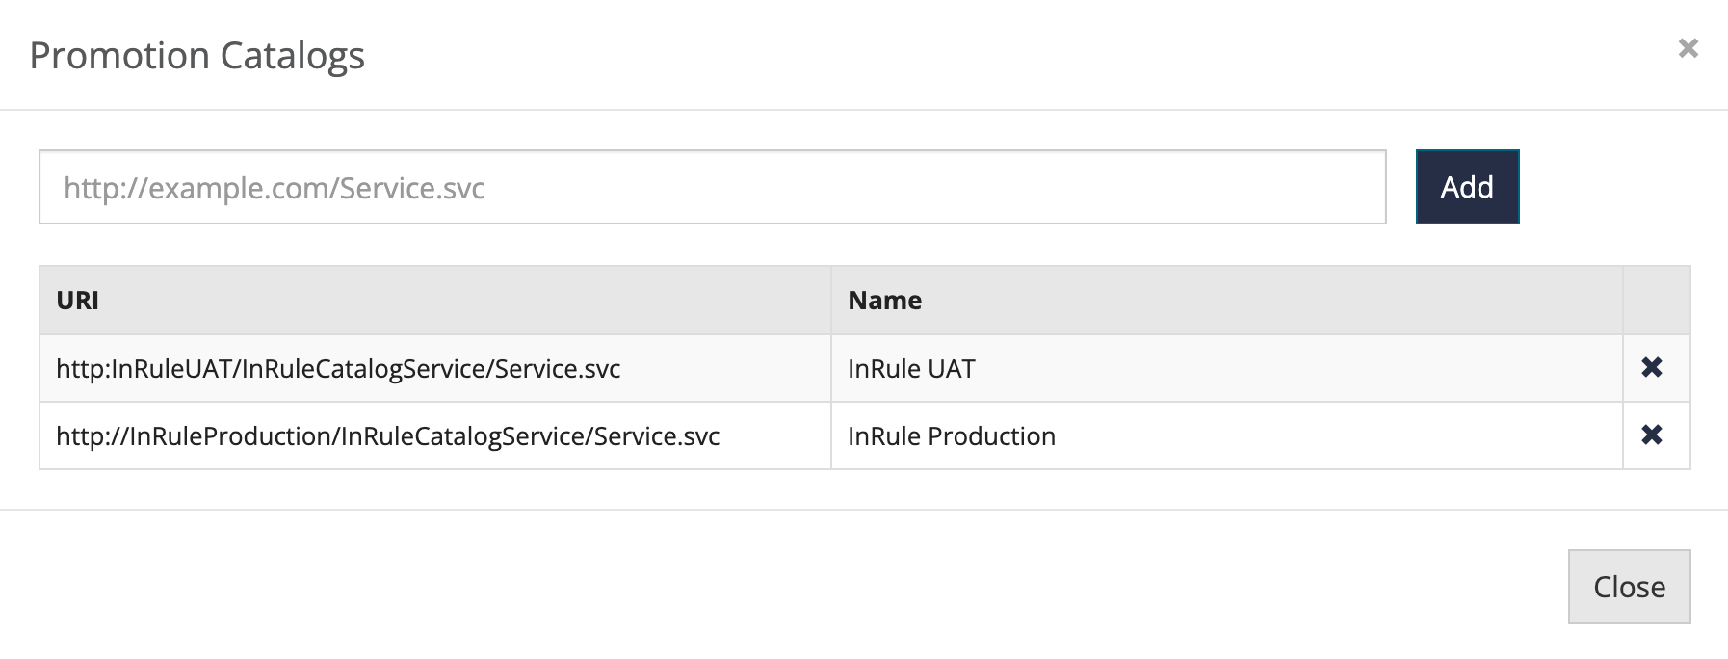Click the Promotion Catalogs dialog title

click(x=196, y=56)
